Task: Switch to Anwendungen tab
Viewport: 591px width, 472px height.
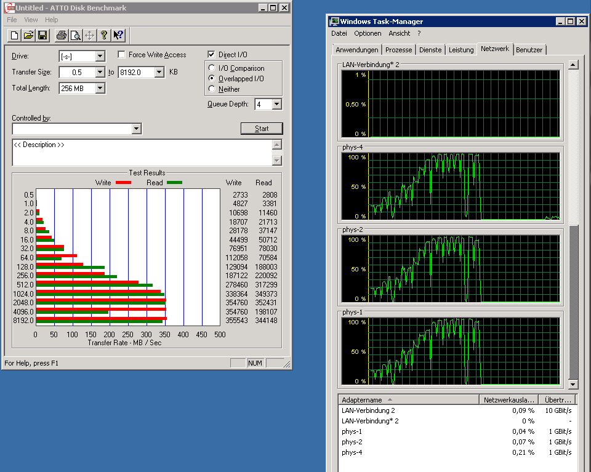Action: tap(357, 50)
